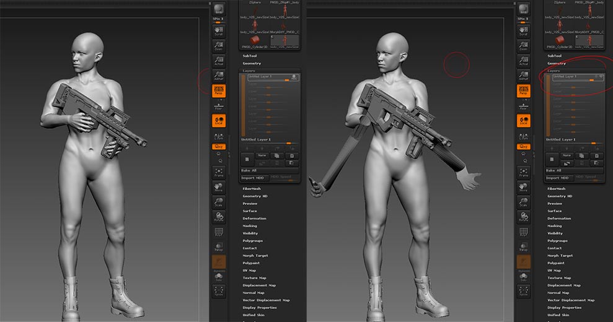Click Bake All button in right view
This screenshot has width=613, height=322.
pos(575,170)
